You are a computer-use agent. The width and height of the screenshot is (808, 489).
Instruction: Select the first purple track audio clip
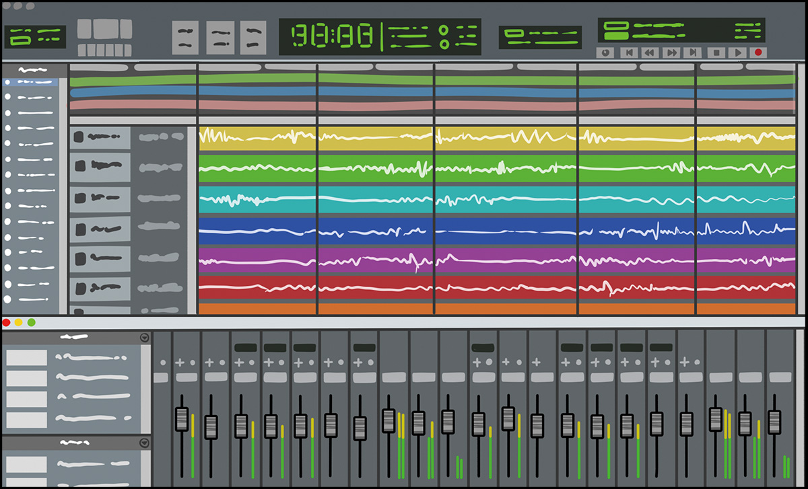[x=257, y=259]
